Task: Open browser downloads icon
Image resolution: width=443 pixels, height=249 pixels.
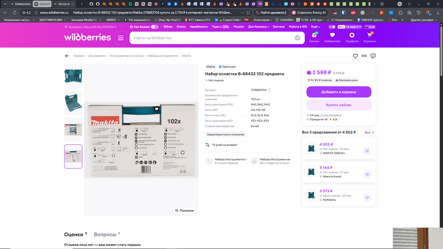Action: click(x=438, y=13)
